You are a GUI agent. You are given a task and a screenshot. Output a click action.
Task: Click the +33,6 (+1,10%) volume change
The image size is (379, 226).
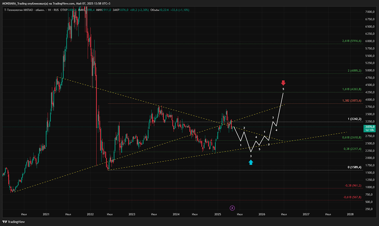(180, 10)
